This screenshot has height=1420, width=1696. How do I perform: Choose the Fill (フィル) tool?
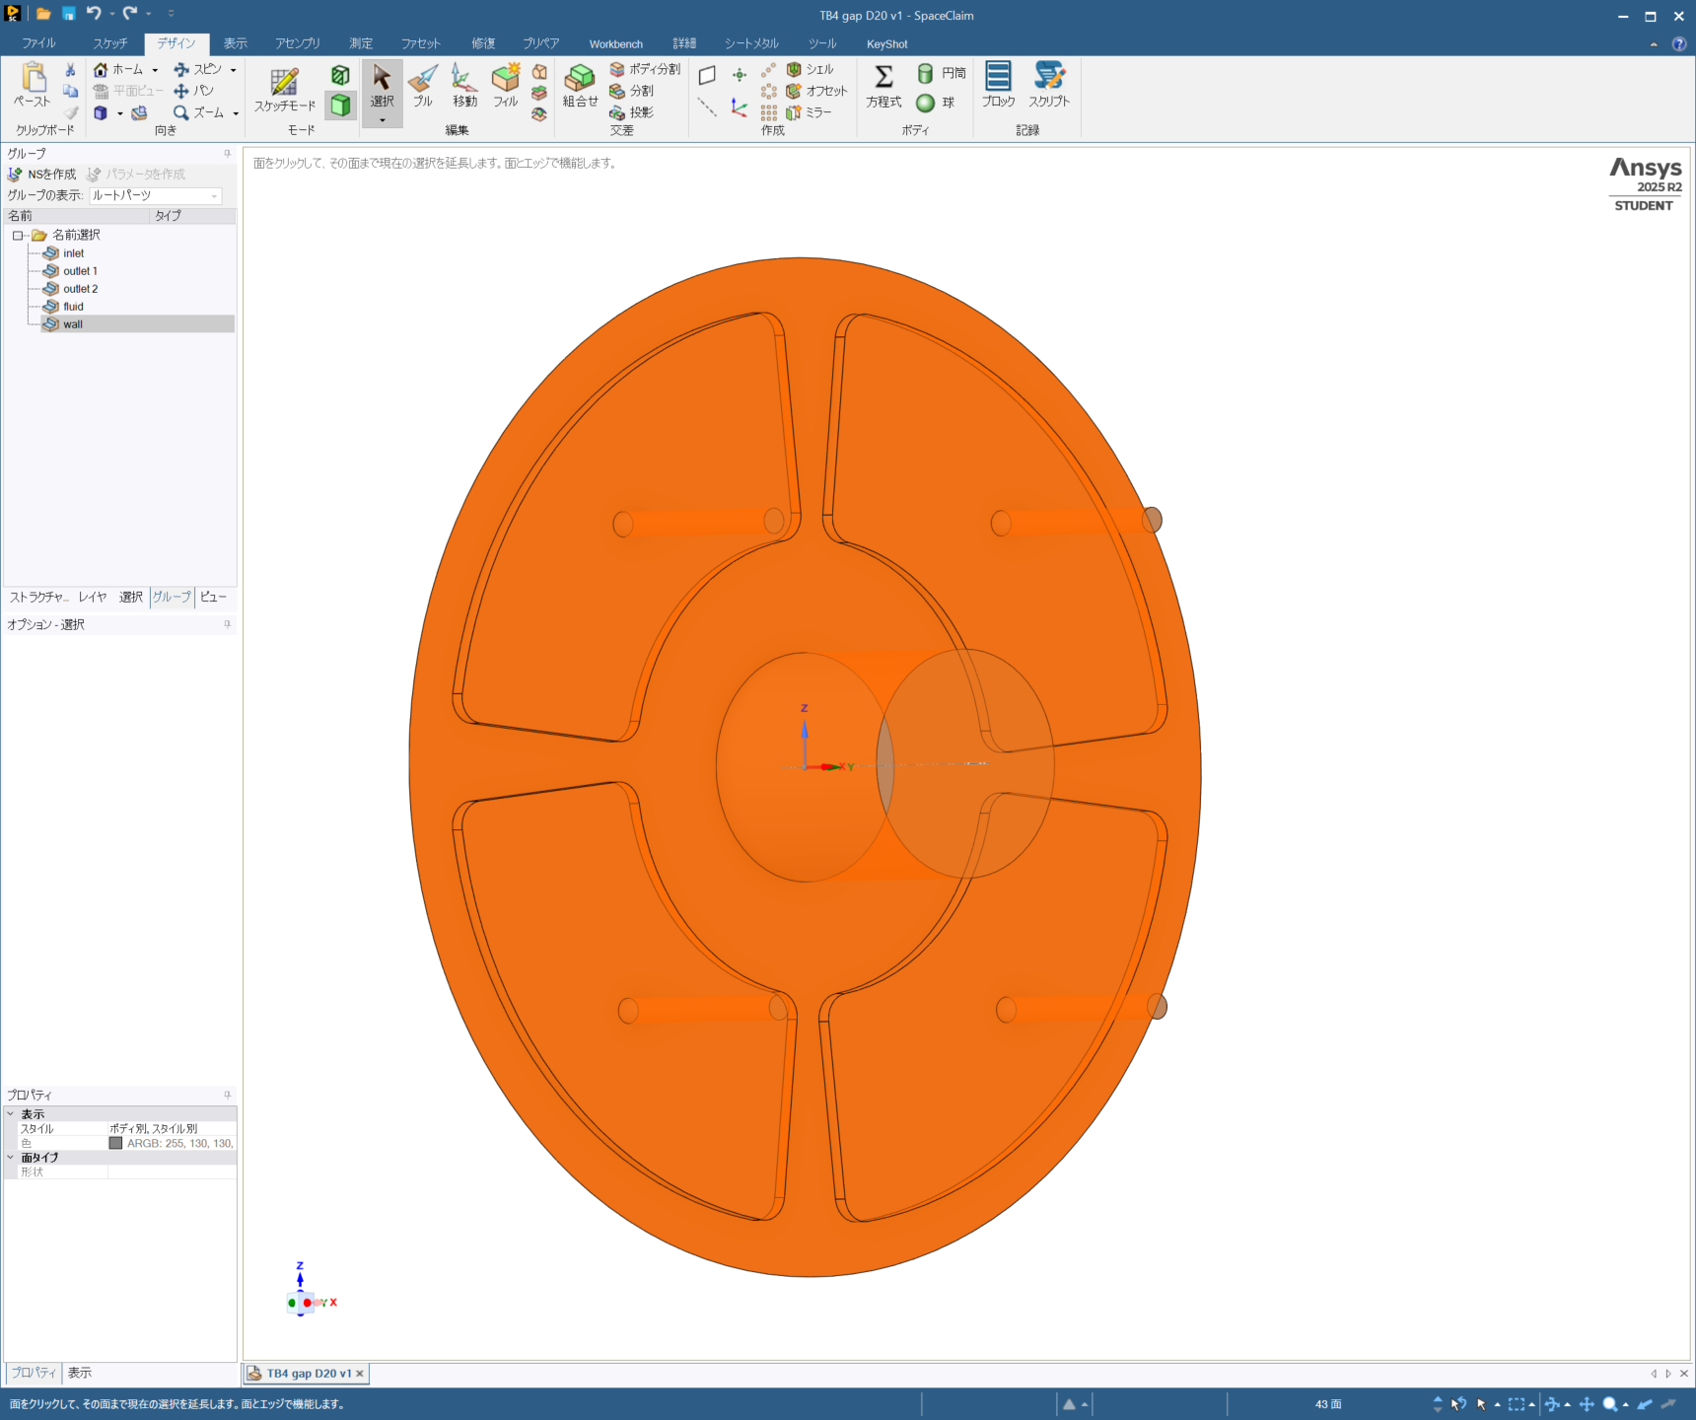tap(506, 85)
